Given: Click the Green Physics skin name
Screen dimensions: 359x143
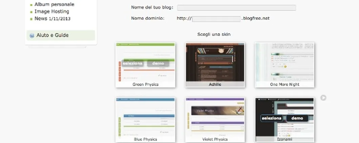Looking at the screenshot, I should (x=145, y=84).
